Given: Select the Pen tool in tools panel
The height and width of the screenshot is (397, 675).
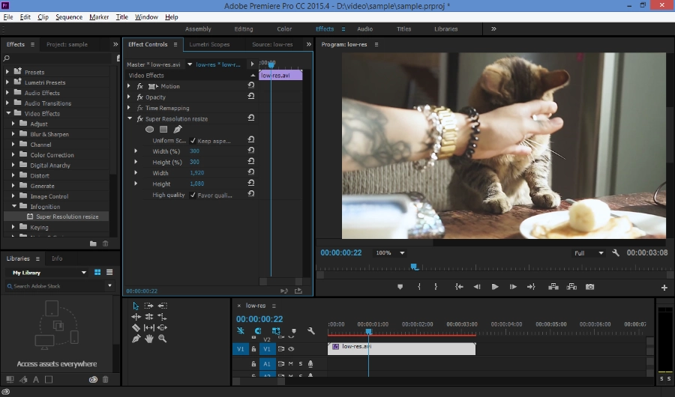Looking at the screenshot, I should (136, 339).
